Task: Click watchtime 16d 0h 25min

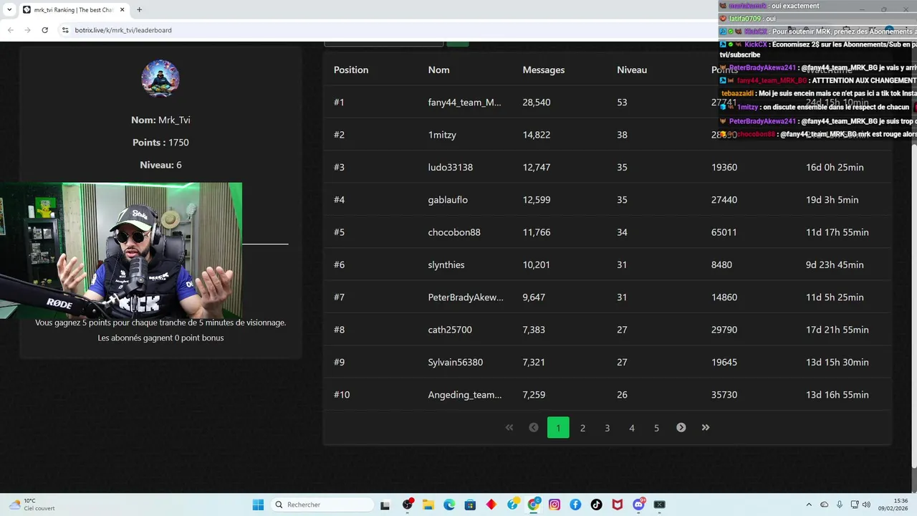Action: (x=835, y=167)
